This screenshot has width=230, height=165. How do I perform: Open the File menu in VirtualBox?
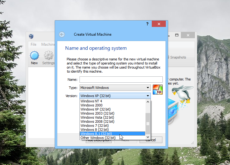point(33,44)
